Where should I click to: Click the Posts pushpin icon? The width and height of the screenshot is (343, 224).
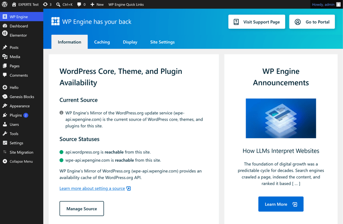tap(5, 47)
